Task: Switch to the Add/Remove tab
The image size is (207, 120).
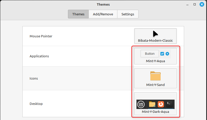Action: 103,14
